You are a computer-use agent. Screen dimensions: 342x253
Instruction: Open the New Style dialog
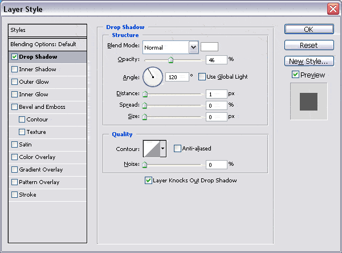[x=309, y=61]
